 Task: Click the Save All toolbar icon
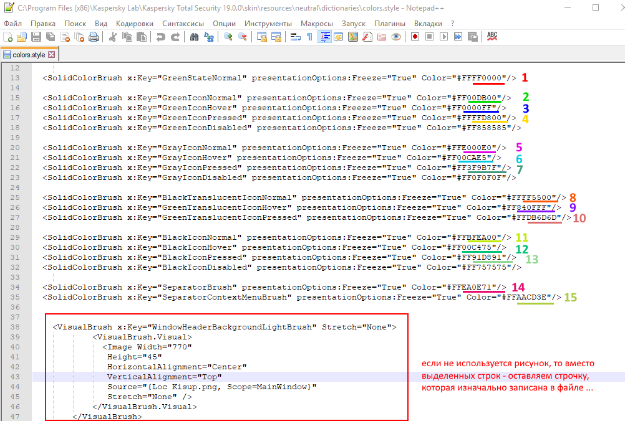51,37
